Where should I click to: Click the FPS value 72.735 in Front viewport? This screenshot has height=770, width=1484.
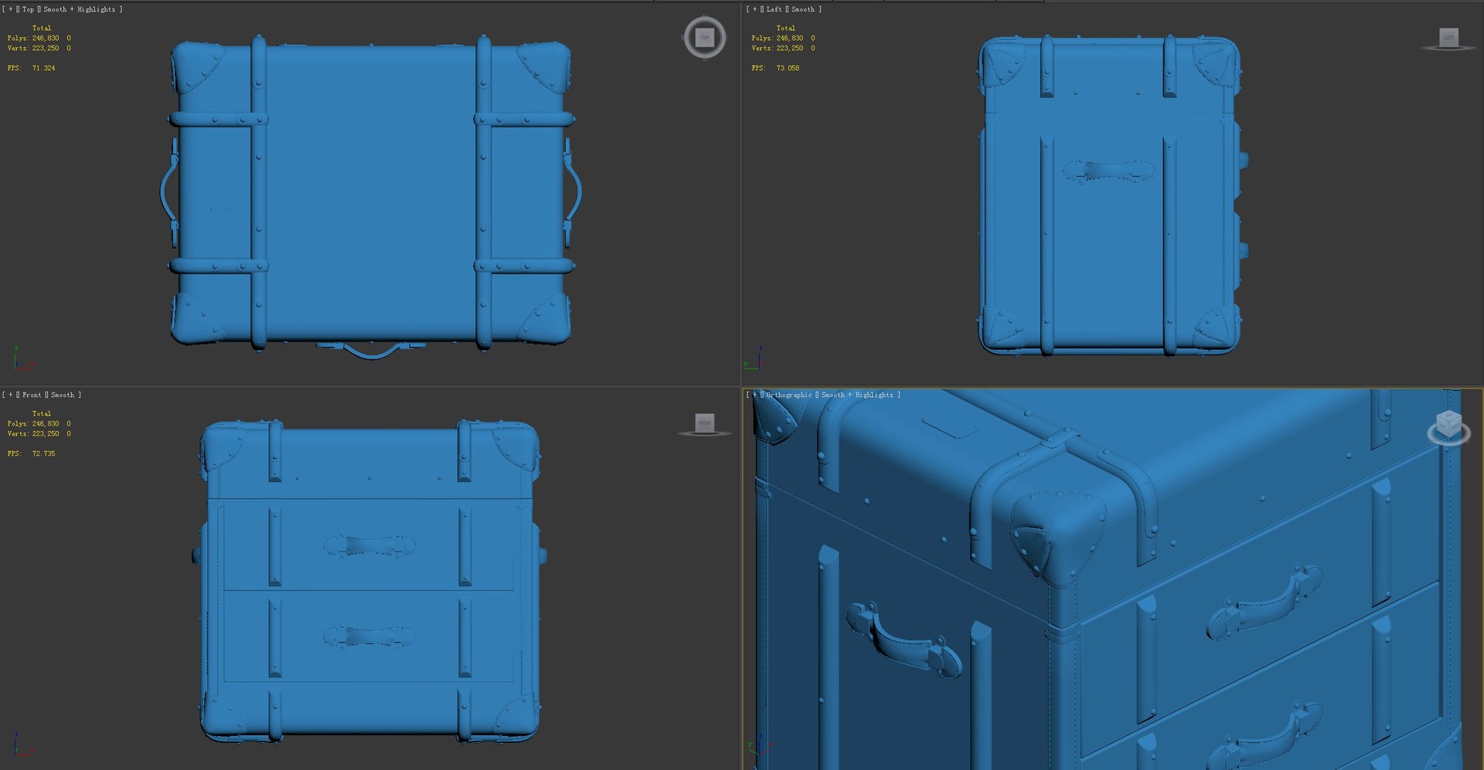[x=43, y=453]
